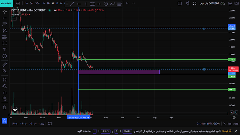Toggle lock all drawing tools
This screenshot has height=135, width=240.
click(x=5, y=92)
